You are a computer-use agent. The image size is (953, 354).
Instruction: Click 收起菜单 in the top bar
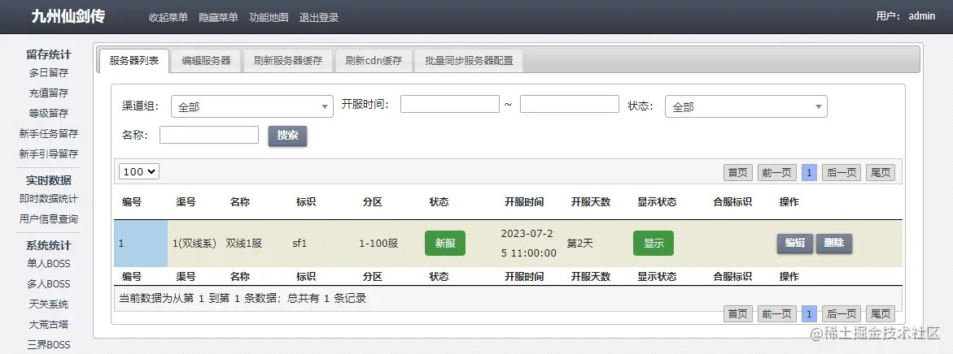pyautogui.click(x=168, y=18)
